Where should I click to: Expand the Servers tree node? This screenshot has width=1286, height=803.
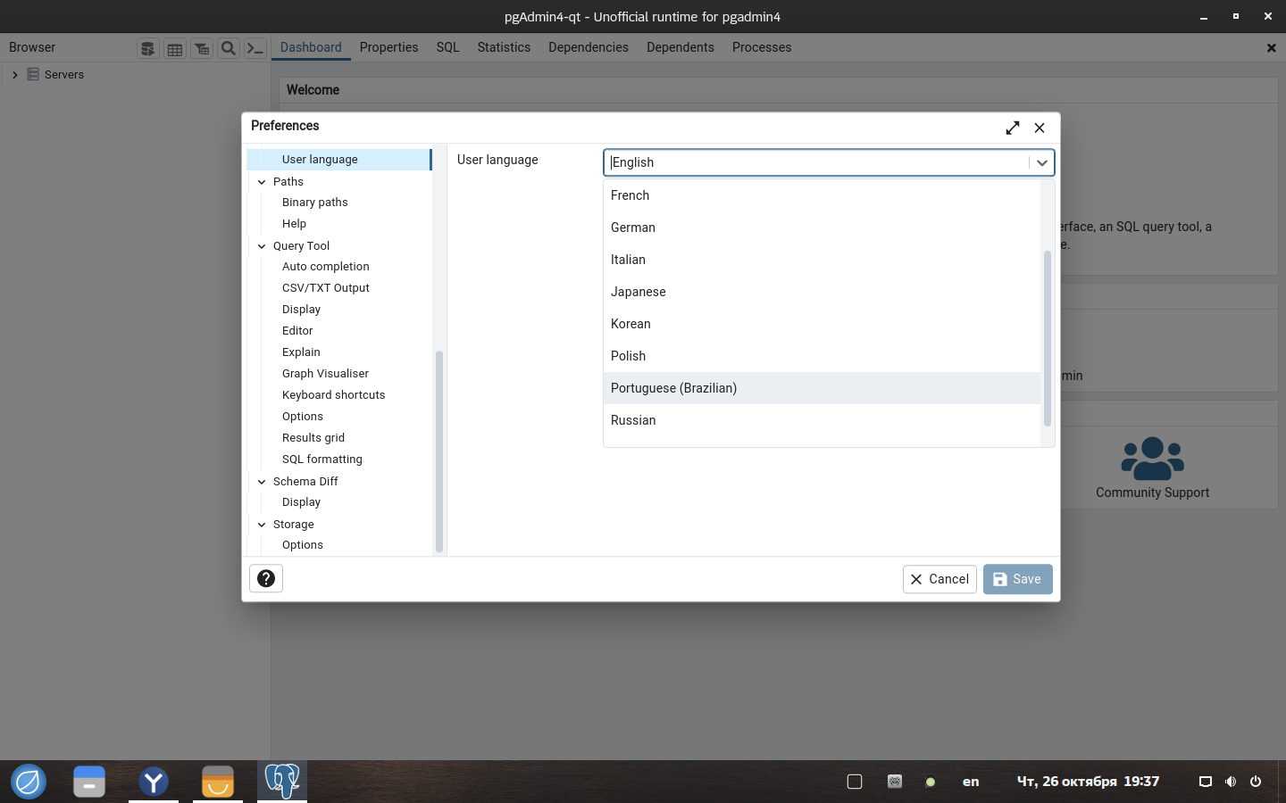[14, 75]
